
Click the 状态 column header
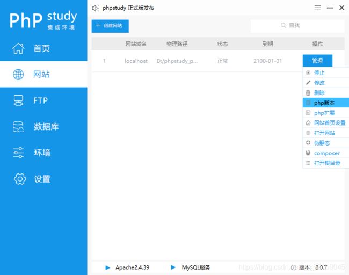[222, 44]
